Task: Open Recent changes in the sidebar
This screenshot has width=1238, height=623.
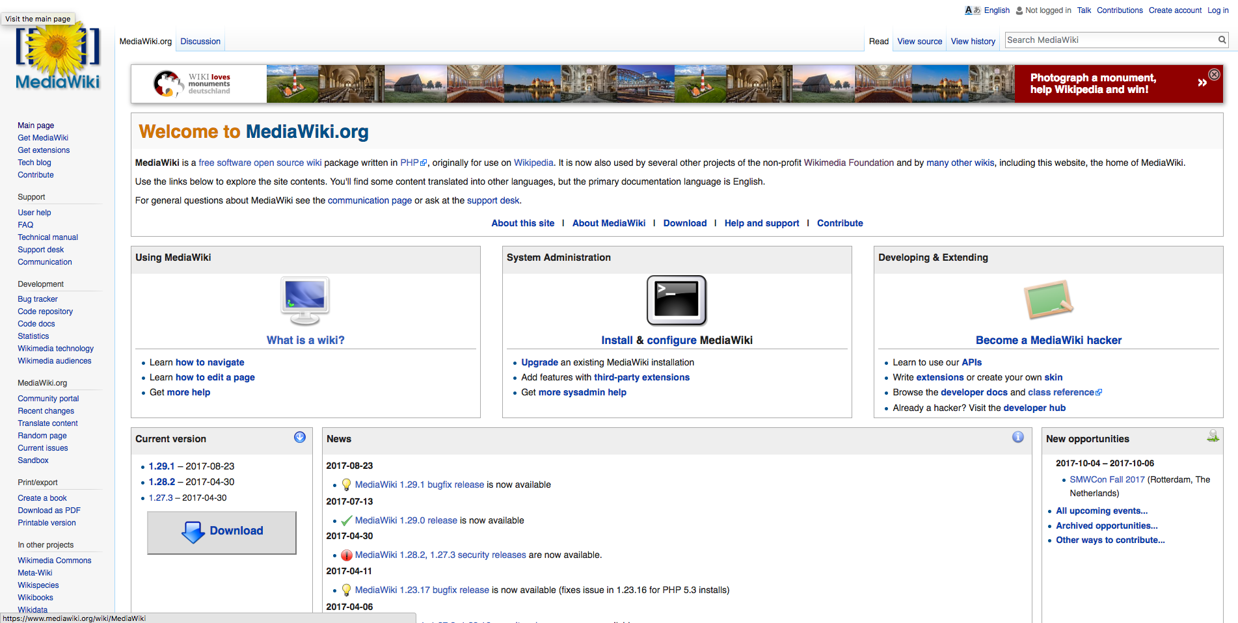Action: point(46,411)
